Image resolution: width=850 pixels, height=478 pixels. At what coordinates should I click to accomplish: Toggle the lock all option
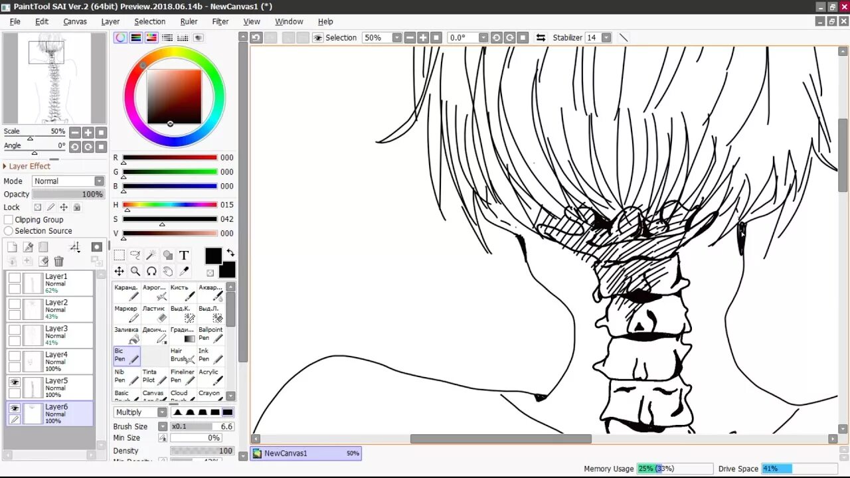77,207
